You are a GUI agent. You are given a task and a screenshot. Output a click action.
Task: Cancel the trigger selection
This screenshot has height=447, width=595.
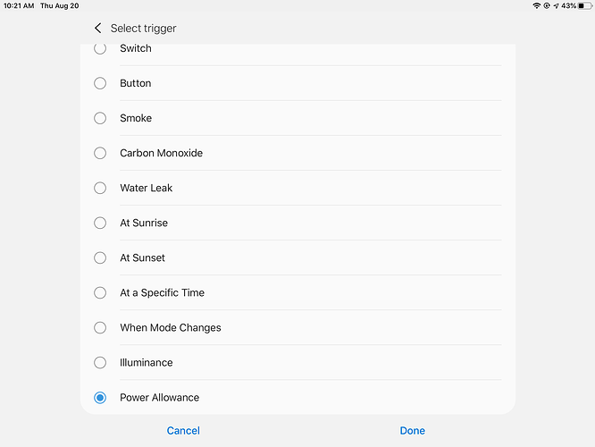tap(183, 431)
